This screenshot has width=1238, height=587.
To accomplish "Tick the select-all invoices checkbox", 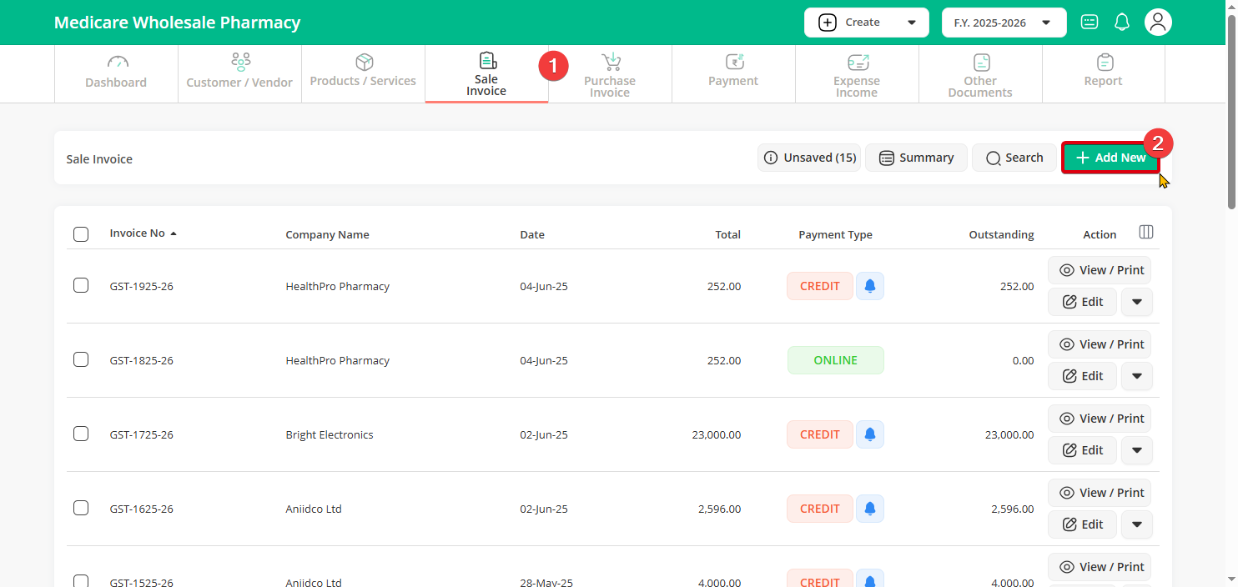I will click(x=81, y=234).
